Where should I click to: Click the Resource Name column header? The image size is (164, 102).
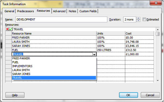tap(54, 33)
